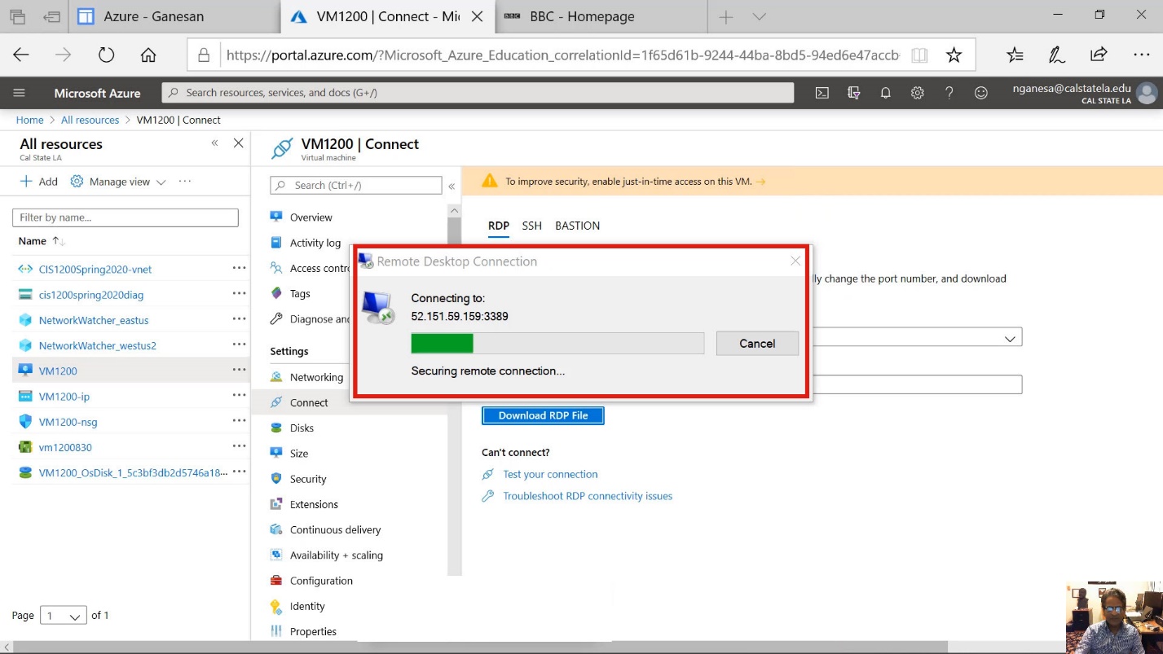Open Troubleshoot RDP connectivity issues link
This screenshot has height=654, width=1163.
pyautogui.click(x=587, y=496)
